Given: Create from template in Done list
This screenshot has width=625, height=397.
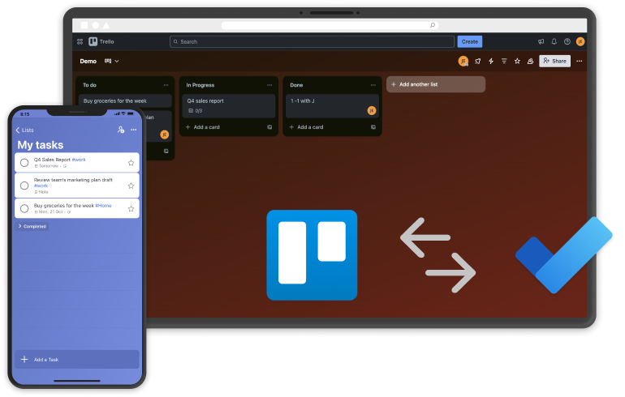Looking at the screenshot, I should tap(373, 127).
